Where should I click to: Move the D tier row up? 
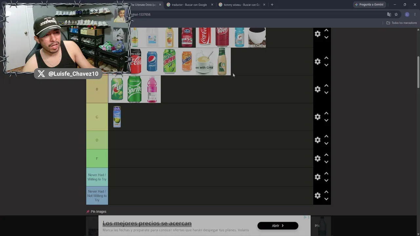coord(326,136)
